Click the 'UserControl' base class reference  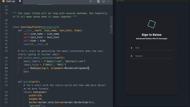[x=49, y=27]
